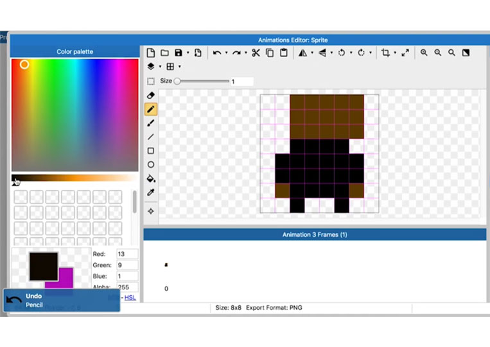Expand the save options arrow
The height and width of the screenshot is (347, 490).
[188, 53]
